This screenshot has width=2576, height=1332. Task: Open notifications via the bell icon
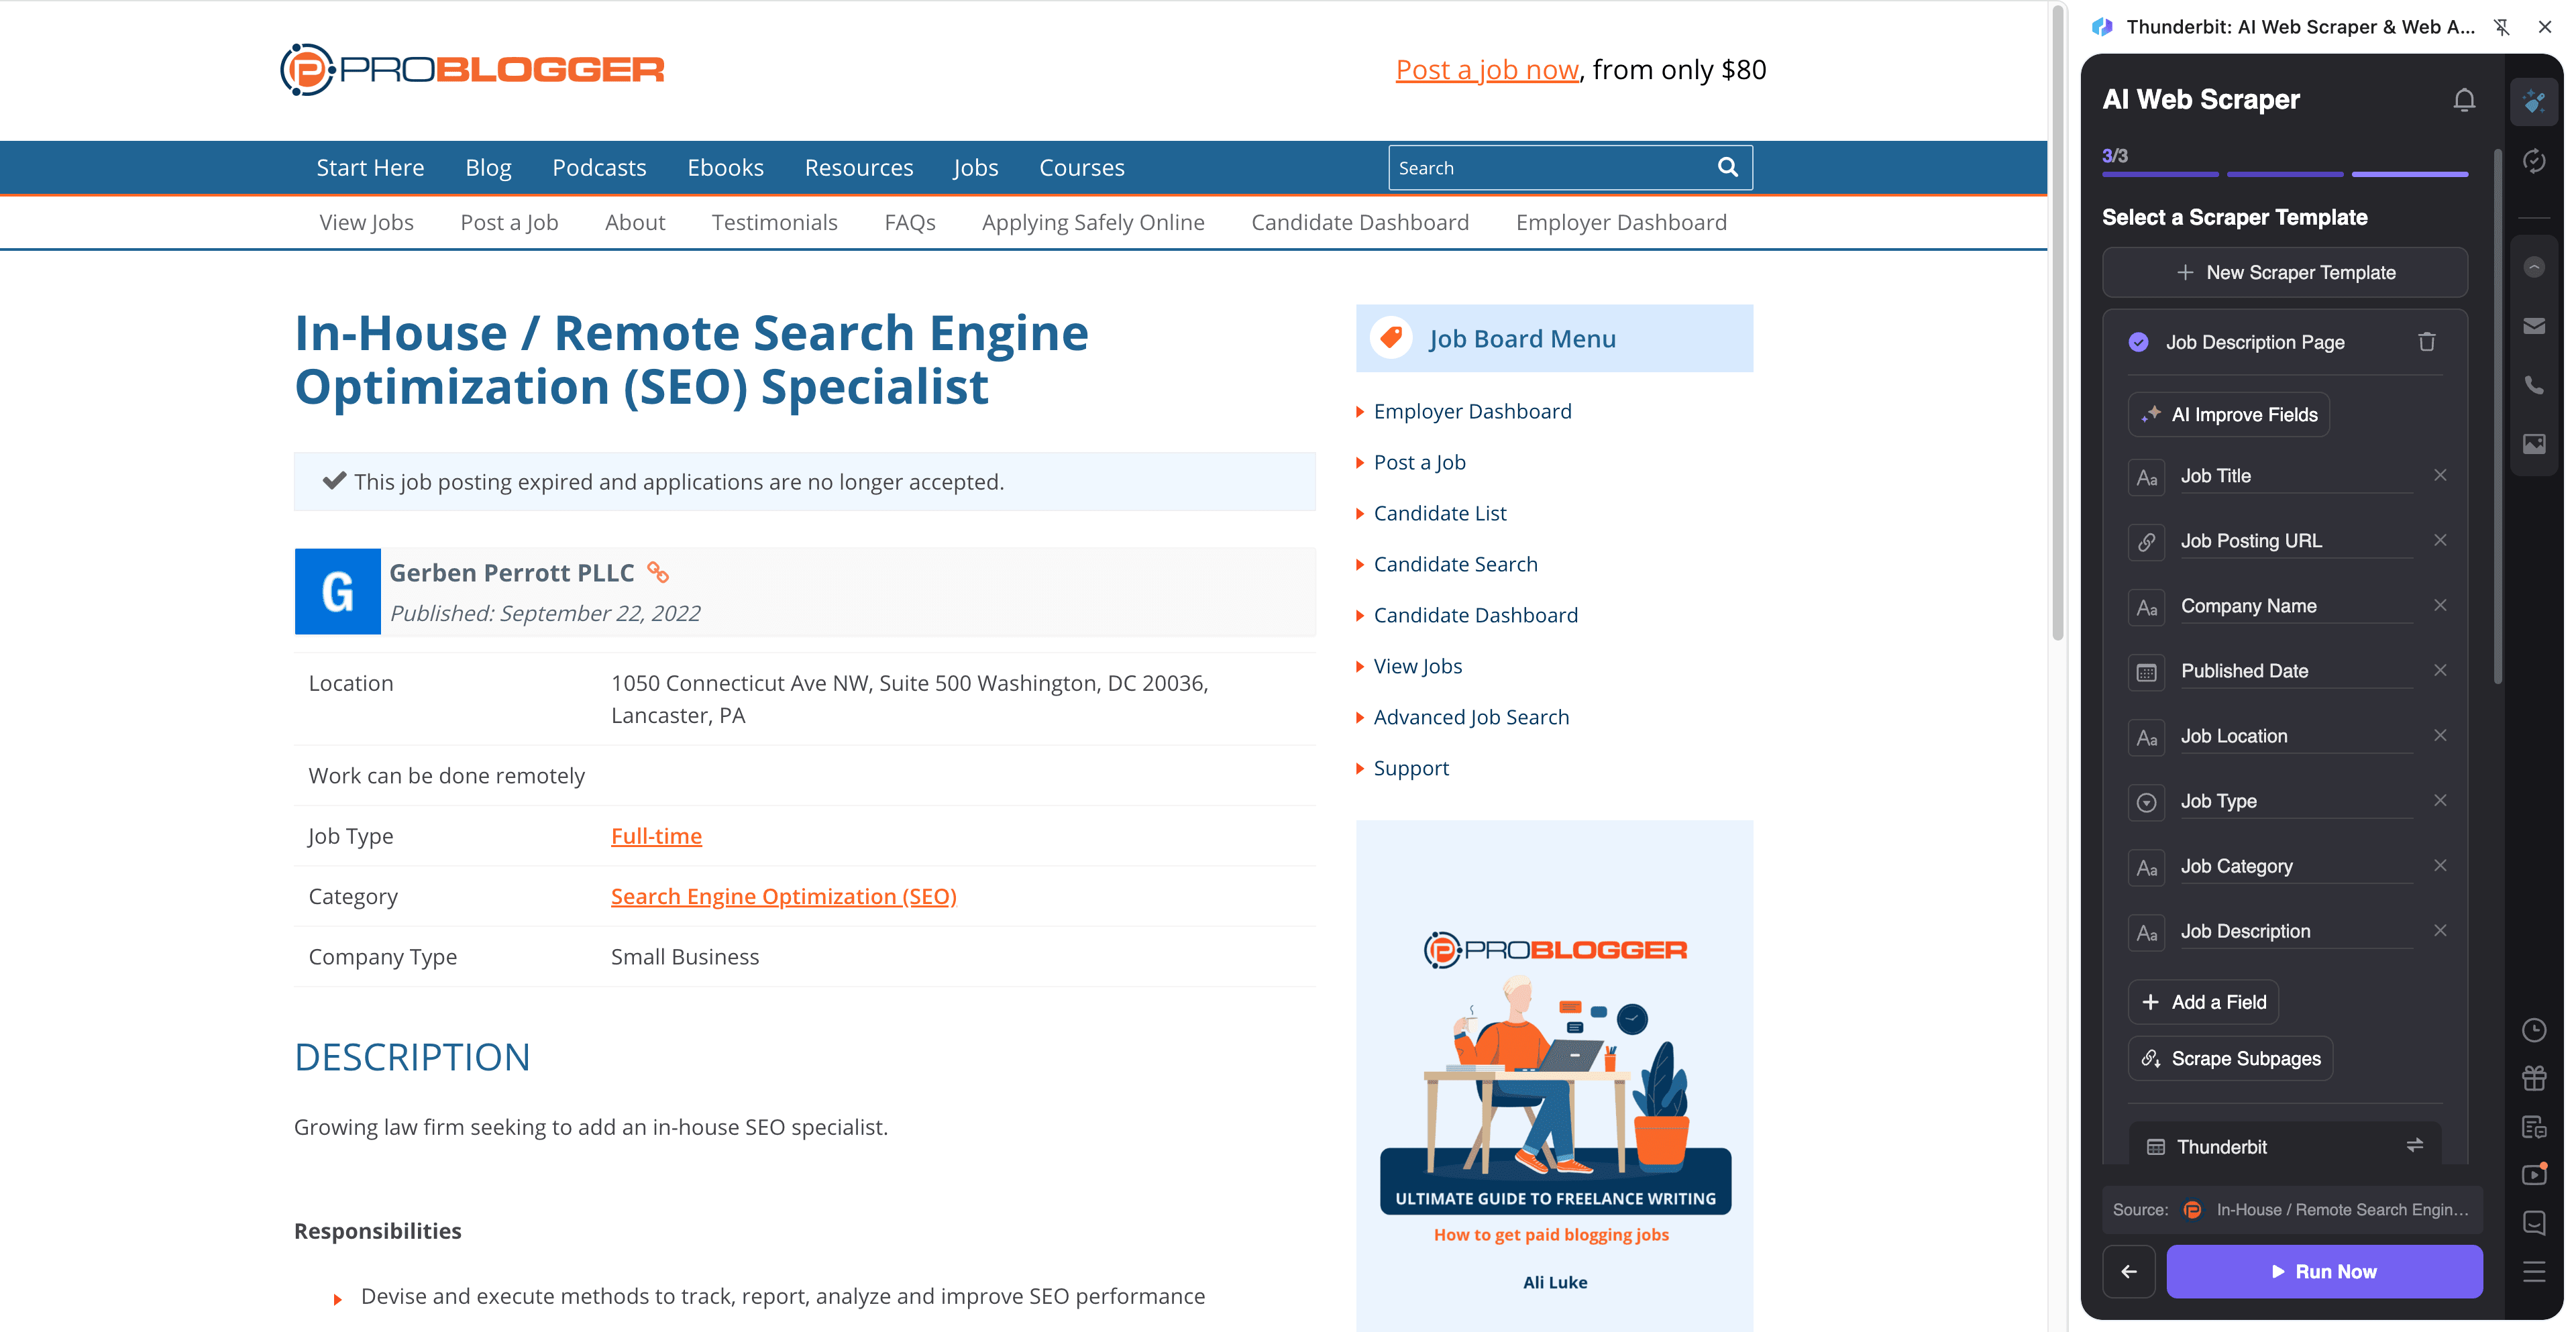2464,99
